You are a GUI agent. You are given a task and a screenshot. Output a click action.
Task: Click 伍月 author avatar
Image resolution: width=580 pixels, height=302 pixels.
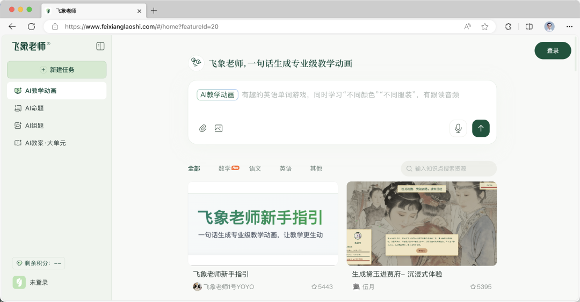pos(356,287)
